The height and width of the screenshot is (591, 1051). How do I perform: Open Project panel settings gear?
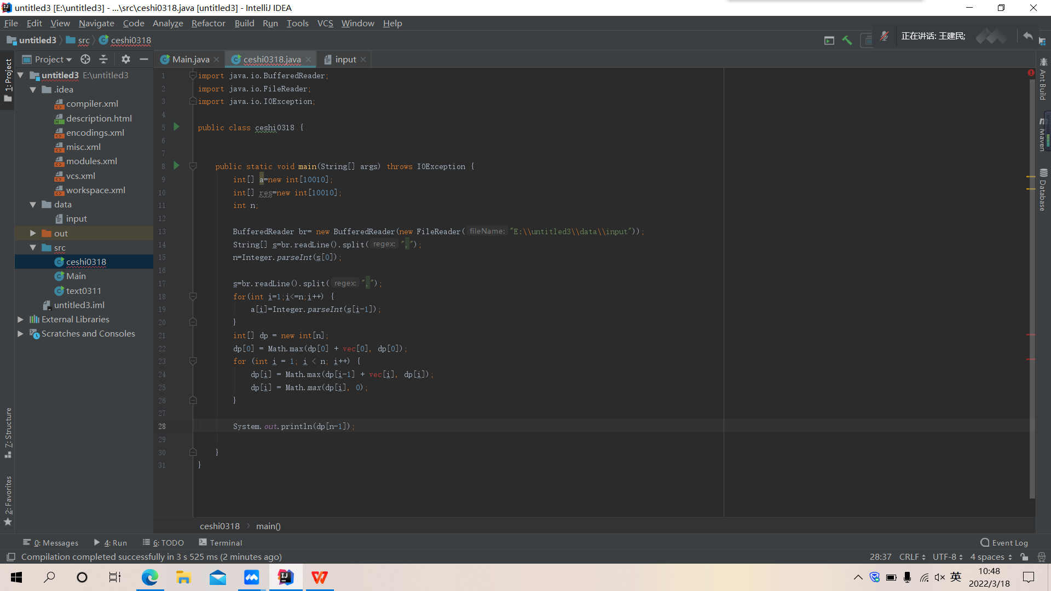pos(126,59)
